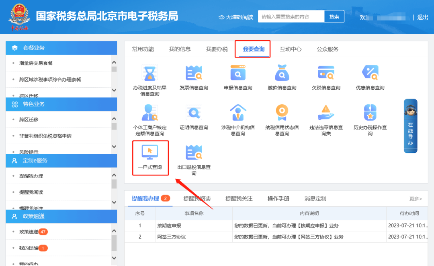Open the 个体工商户核定定额信息查询 icon
Screen dimensions: 434x266
point(150,113)
